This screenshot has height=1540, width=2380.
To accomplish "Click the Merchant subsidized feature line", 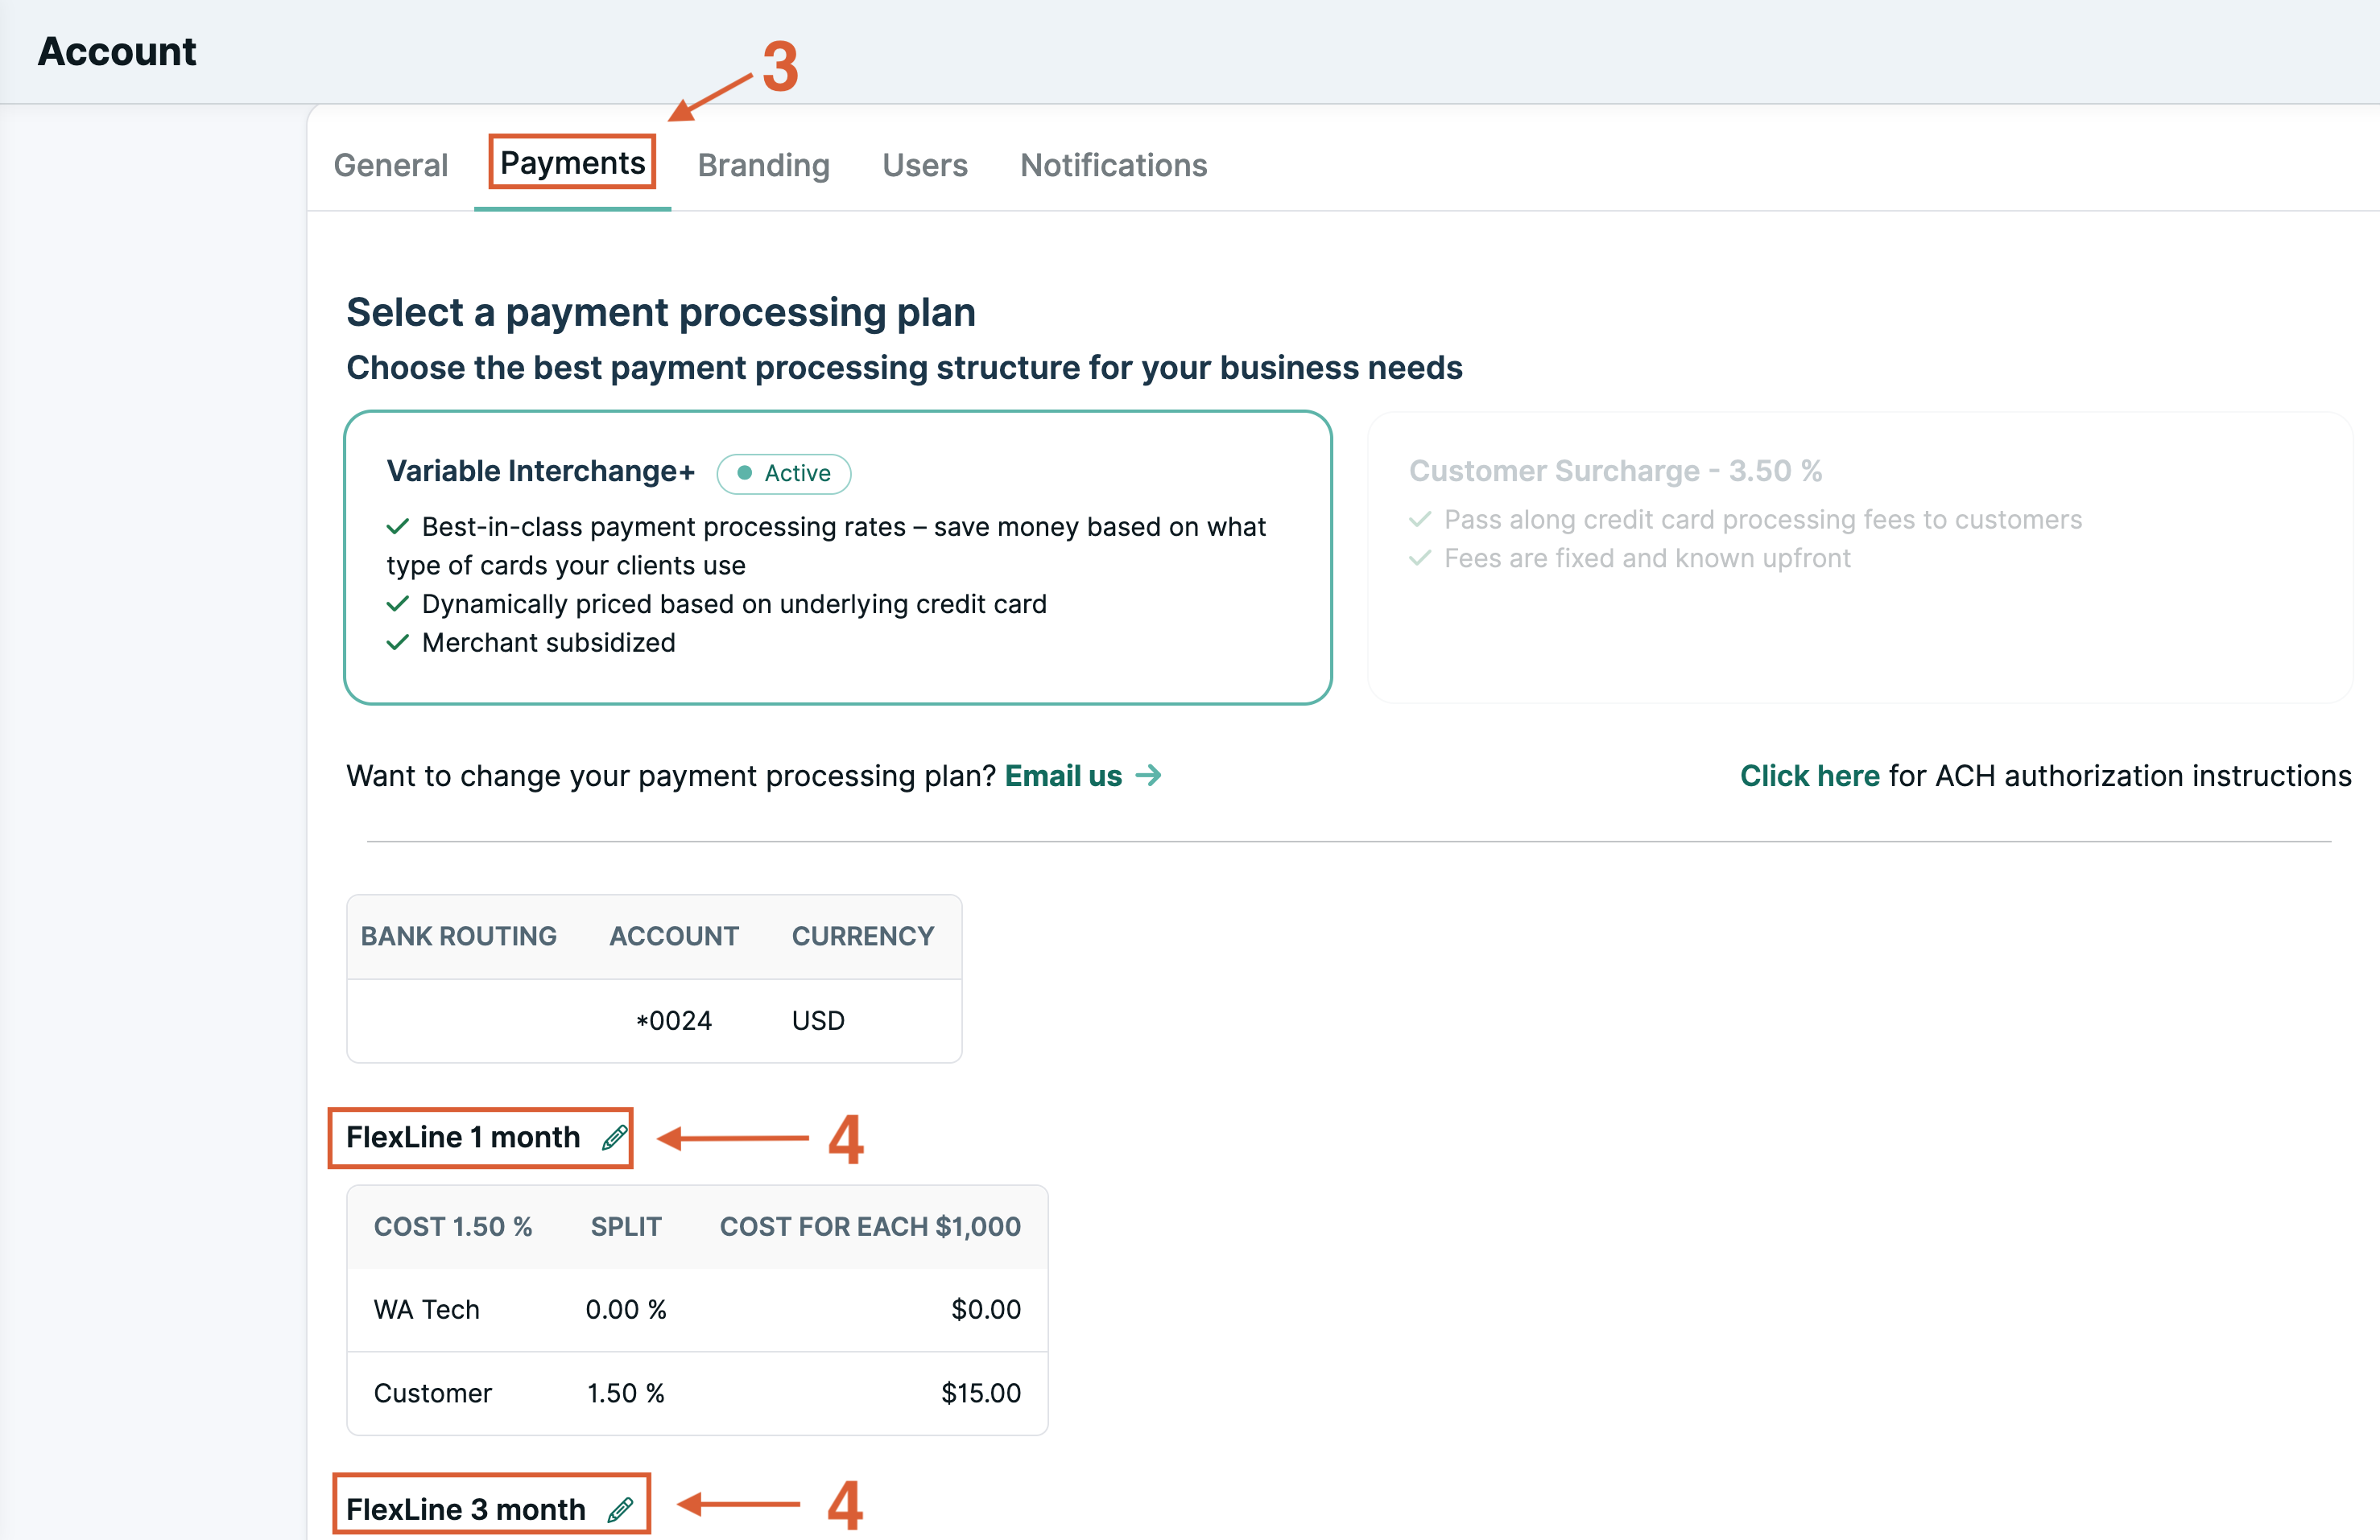I will click(x=549, y=643).
